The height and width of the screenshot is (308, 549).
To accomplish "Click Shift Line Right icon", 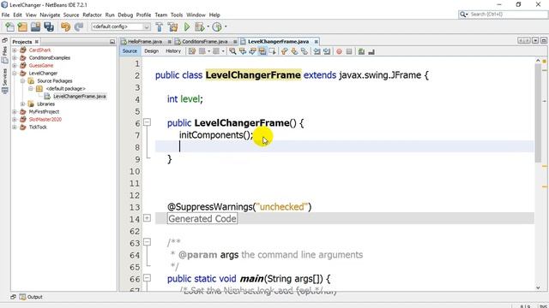I will 327,51.
